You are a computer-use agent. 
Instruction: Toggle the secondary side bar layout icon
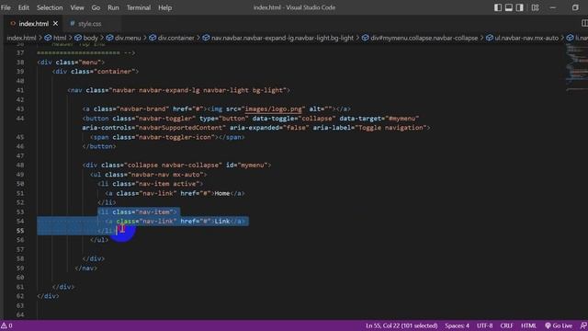coord(519,7)
